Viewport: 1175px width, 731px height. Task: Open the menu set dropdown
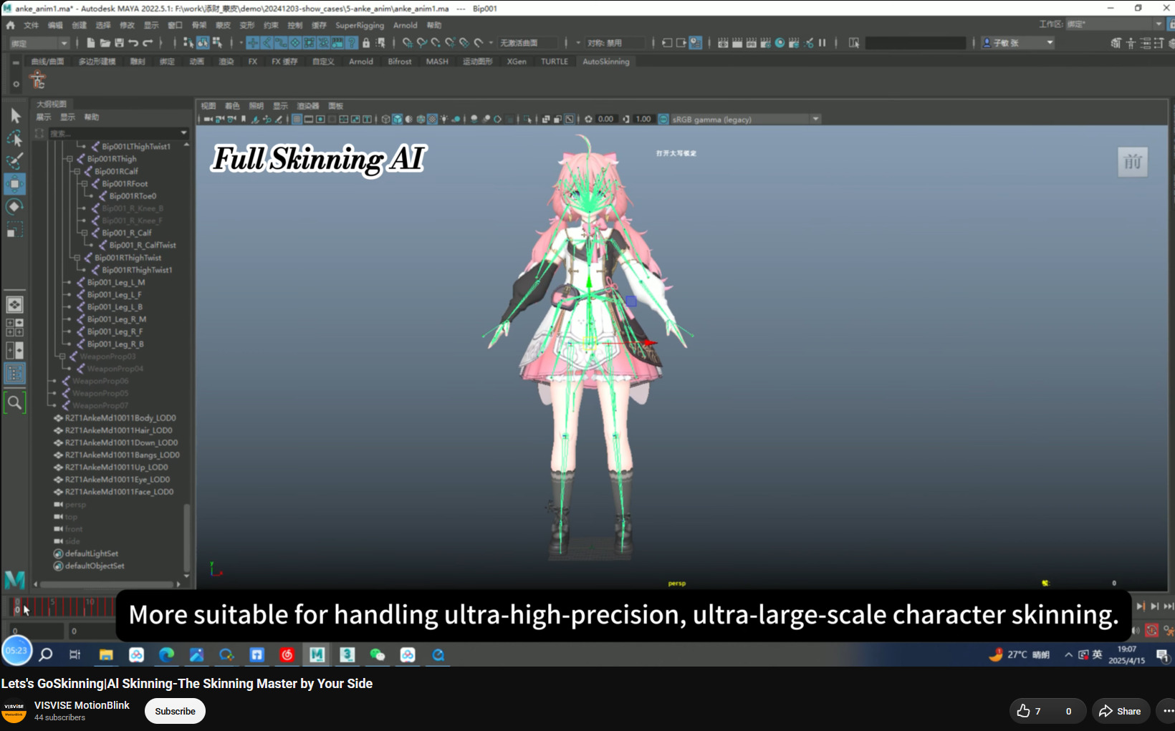coord(39,43)
